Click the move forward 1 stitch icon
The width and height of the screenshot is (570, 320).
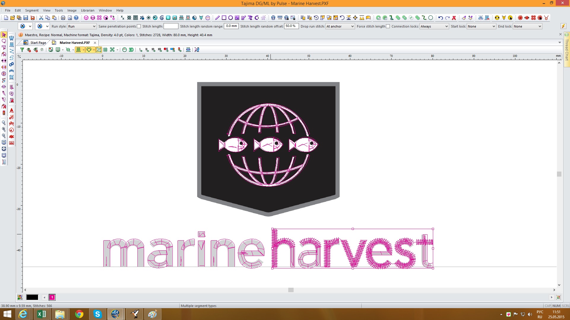(141, 50)
